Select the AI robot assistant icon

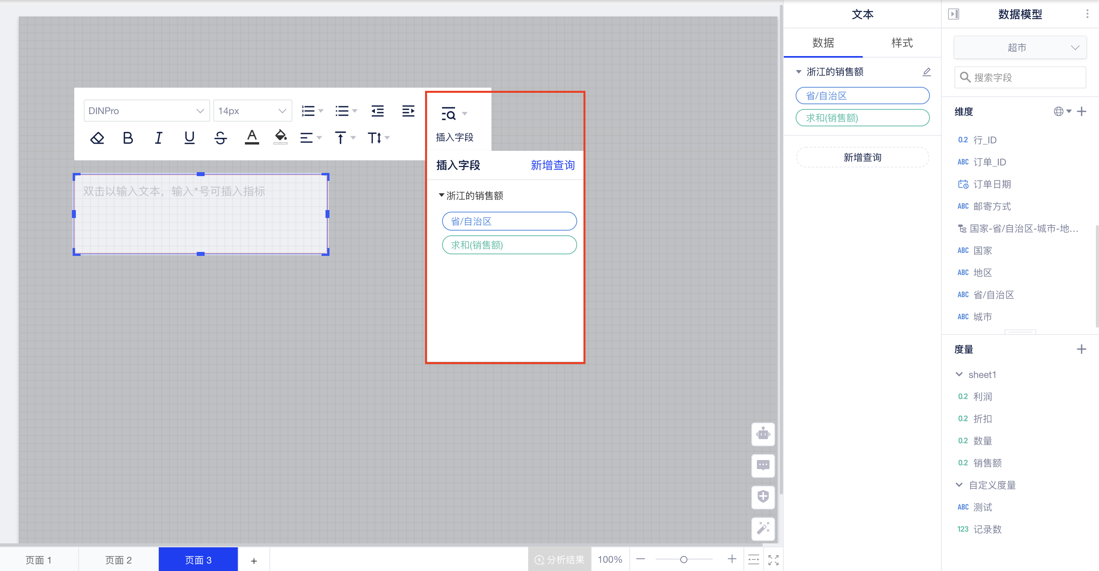763,434
